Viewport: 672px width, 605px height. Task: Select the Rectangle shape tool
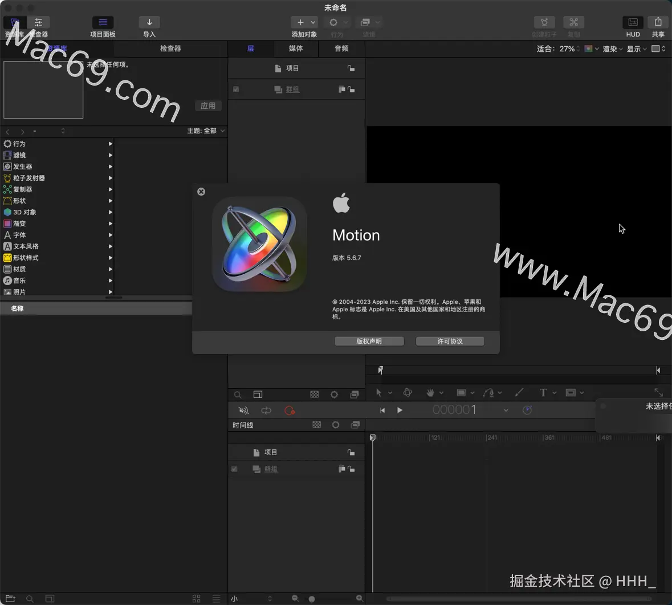461,392
